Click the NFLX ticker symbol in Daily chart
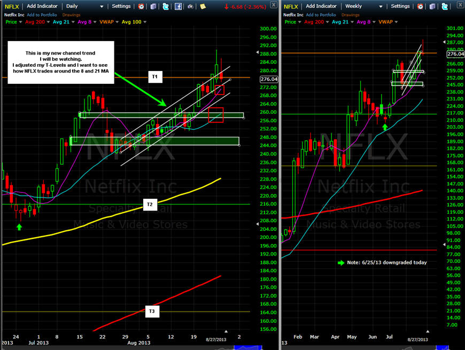 point(12,6)
